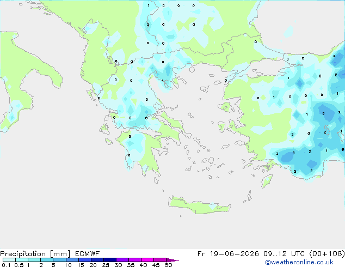Click the 'Precipitation [mm]' label
The width and height of the screenshot is (345, 267).
point(35,254)
